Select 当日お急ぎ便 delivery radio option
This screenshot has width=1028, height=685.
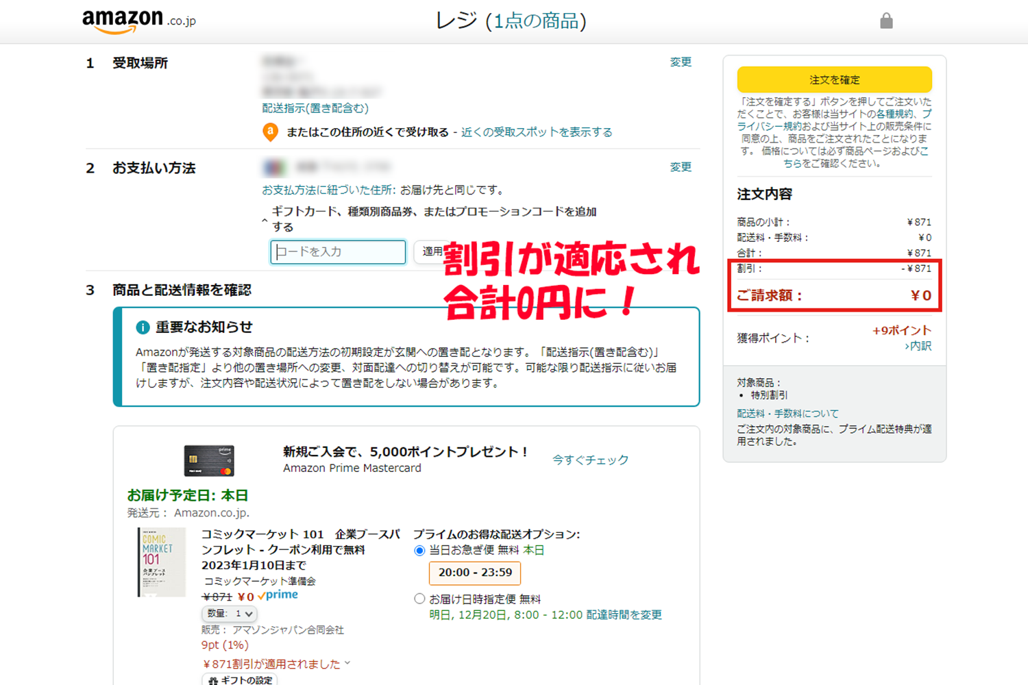coord(419,551)
